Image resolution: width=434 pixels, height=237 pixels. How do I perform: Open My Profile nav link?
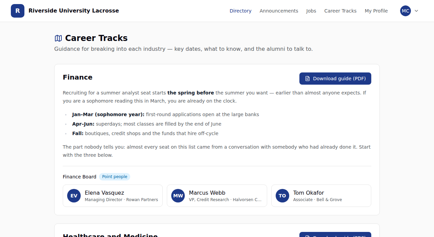(376, 11)
